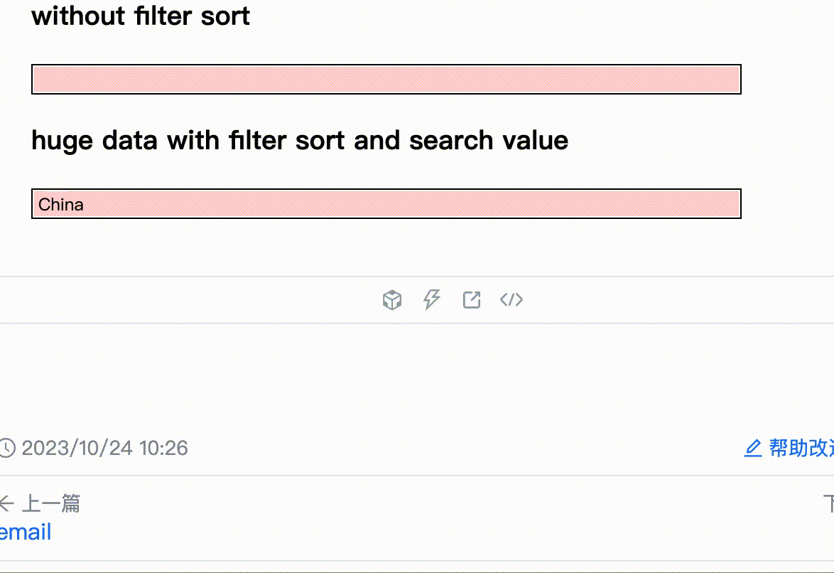Go to the previous "email" page link
834x573 pixels.
tap(26, 532)
